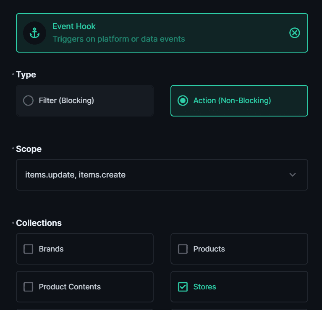The height and width of the screenshot is (310, 322).
Task: Remove Event Hook using the circled X icon
Action: pos(295,33)
